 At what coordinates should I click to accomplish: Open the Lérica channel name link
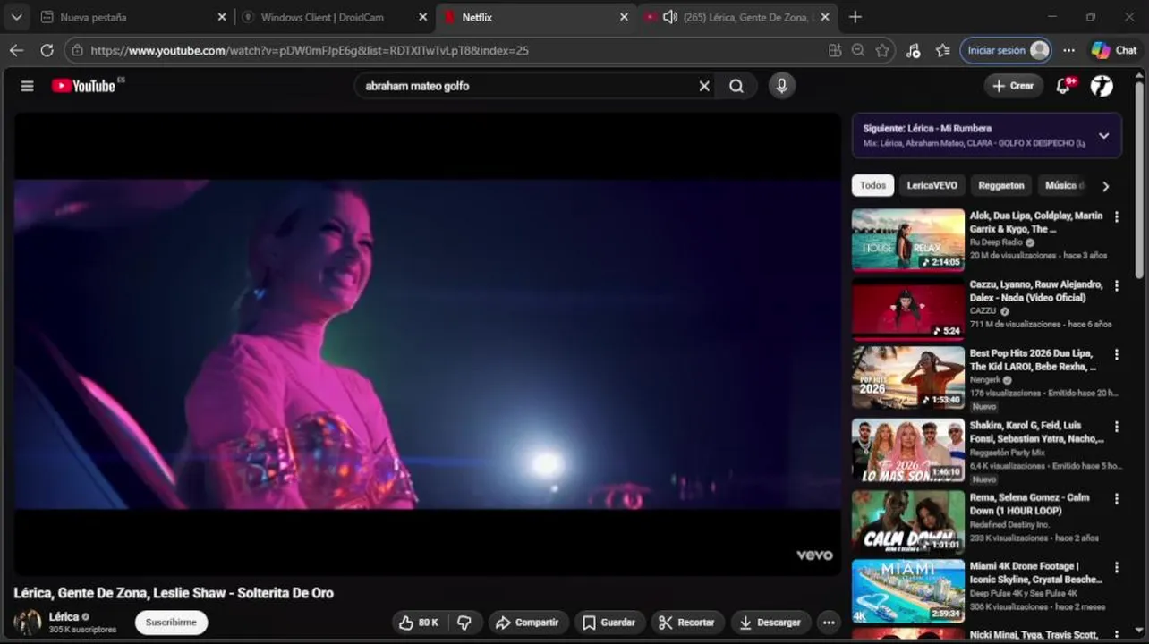tap(64, 616)
